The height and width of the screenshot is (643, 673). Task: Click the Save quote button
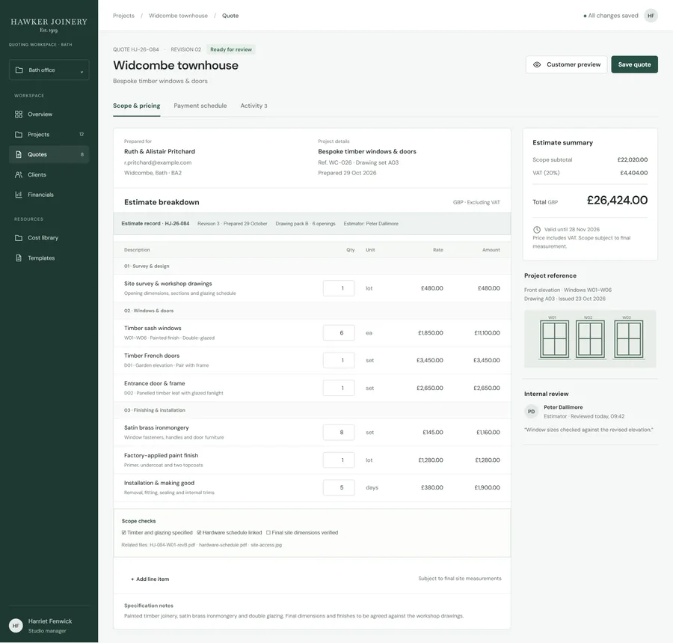click(x=634, y=64)
